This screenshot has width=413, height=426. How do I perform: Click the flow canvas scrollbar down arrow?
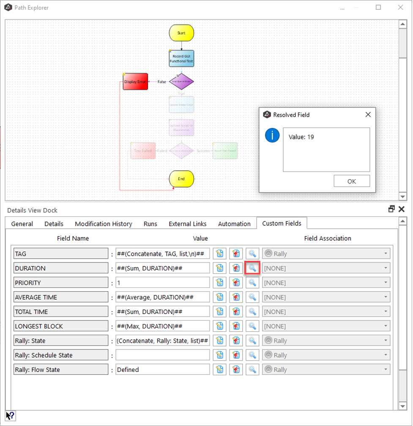[403, 197]
